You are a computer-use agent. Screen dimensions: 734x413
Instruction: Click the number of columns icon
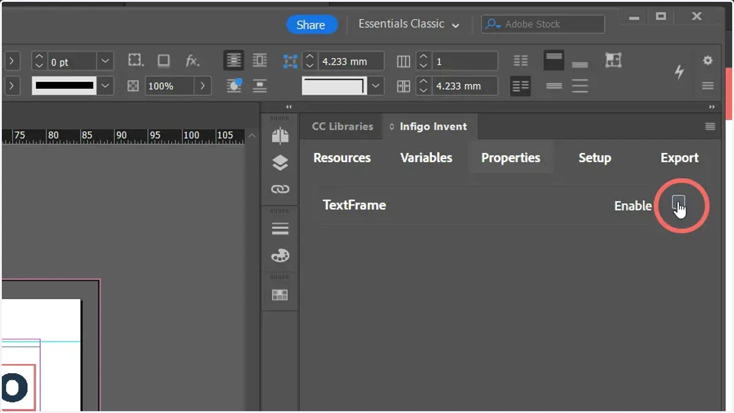tap(403, 61)
